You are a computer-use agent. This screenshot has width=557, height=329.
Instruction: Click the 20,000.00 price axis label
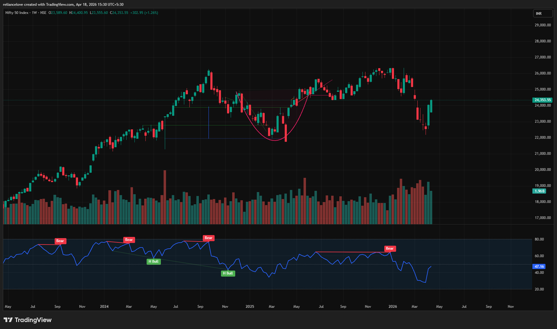click(542, 170)
